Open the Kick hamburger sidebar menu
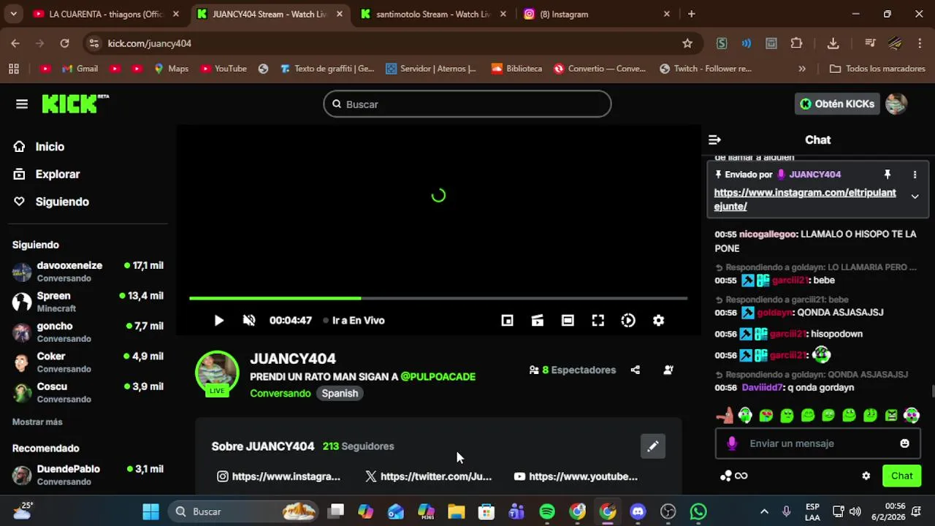Viewport: 935px width, 526px height. click(22, 104)
